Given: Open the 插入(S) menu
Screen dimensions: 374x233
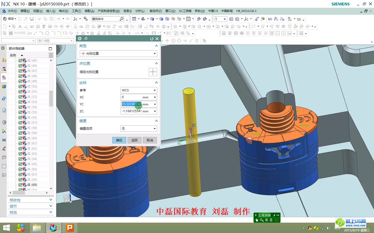Looking at the screenshot, I should click(51, 11).
